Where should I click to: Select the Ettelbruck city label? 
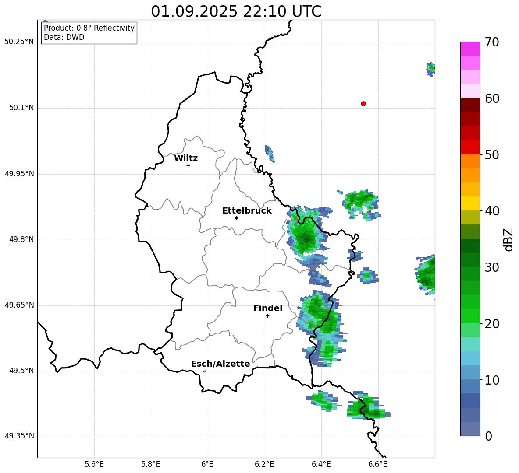tap(247, 211)
